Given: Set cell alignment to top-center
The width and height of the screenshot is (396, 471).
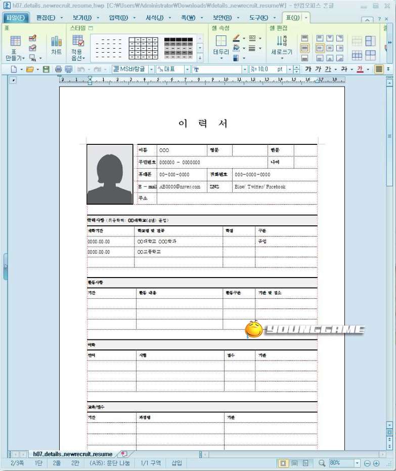Looking at the screenshot, I should pos(330,38).
